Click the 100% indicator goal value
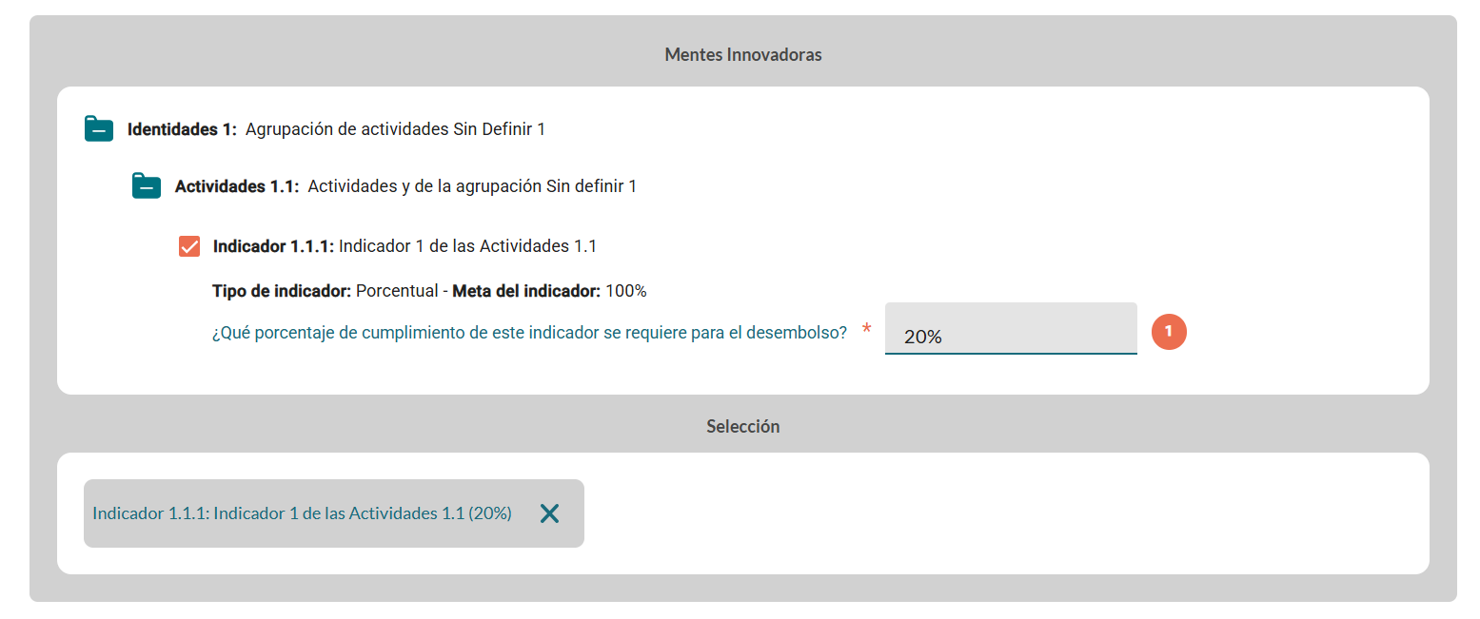The image size is (1480, 619). tap(626, 291)
